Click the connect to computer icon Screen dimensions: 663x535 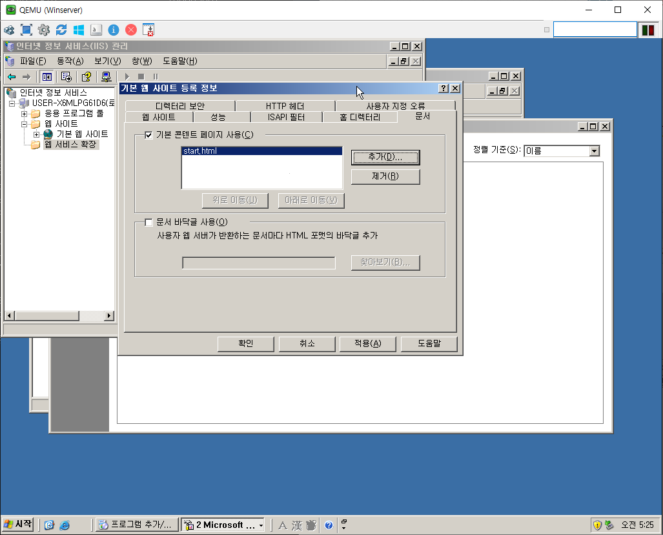[106, 77]
